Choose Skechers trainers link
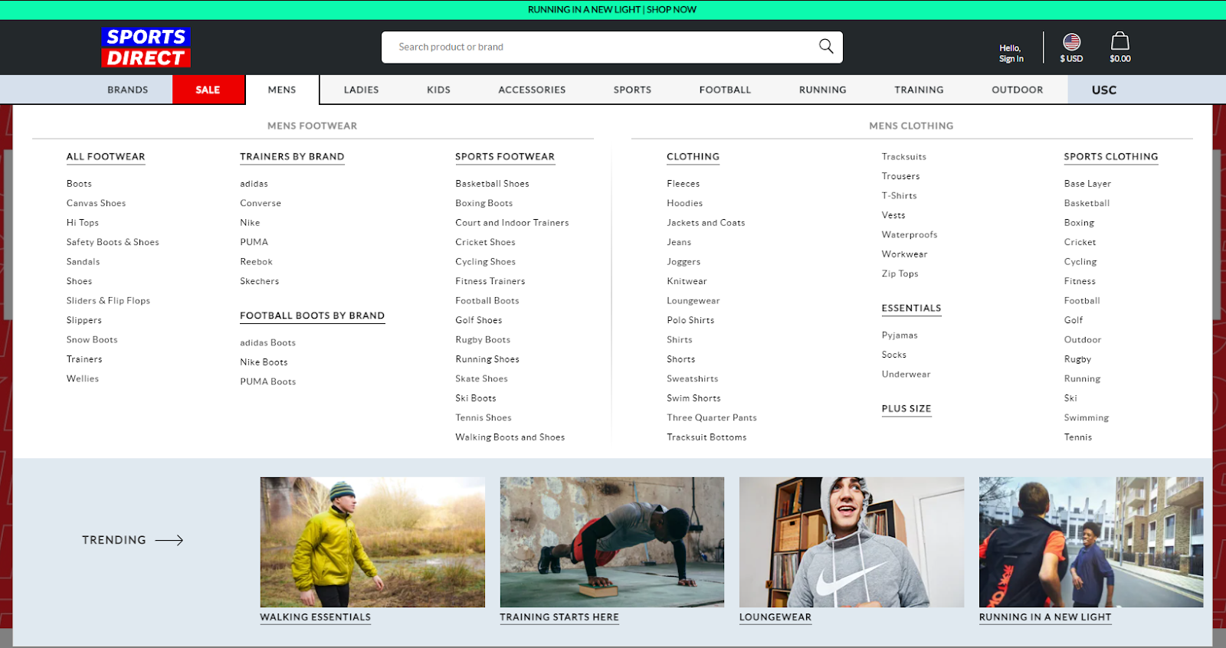Image resolution: width=1226 pixels, height=648 pixels. point(260,281)
